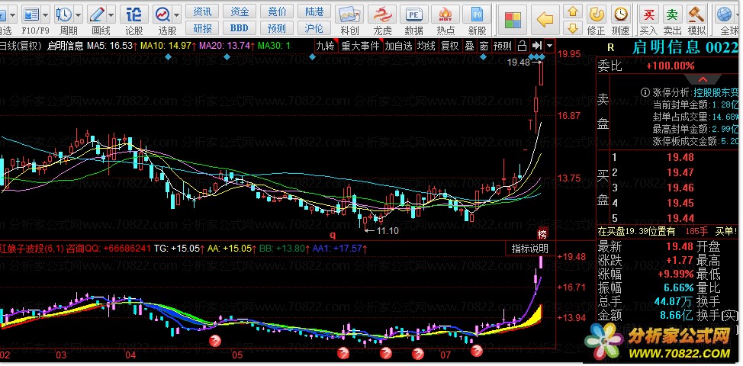Open the 新股 IPO icon

click(x=478, y=14)
